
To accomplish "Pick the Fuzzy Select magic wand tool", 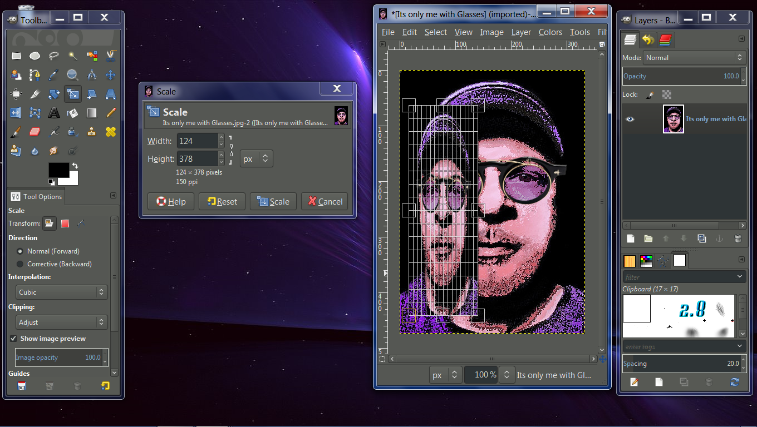I will (x=73, y=56).
